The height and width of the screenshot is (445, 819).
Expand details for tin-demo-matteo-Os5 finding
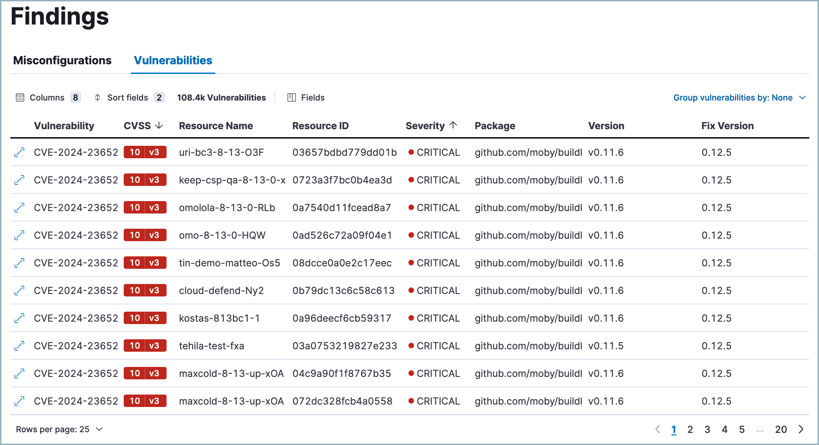point(19,263)
